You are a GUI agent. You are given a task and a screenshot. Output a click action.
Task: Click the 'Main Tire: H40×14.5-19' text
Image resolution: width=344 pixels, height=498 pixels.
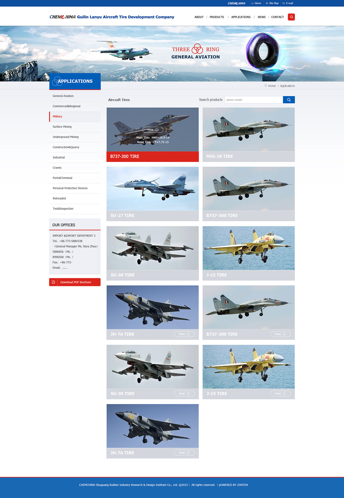click(153, 138)
